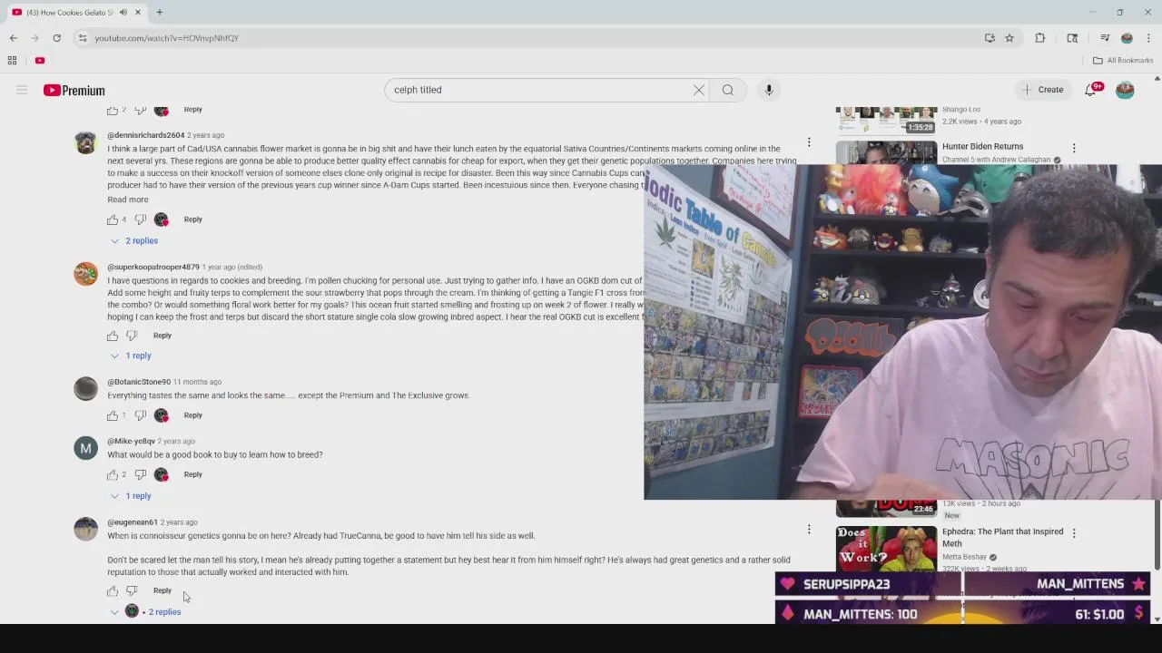Dislike the BotanicStone90 comment
Viewport: 1162px width, 653px height.
[x=141, y=415]
